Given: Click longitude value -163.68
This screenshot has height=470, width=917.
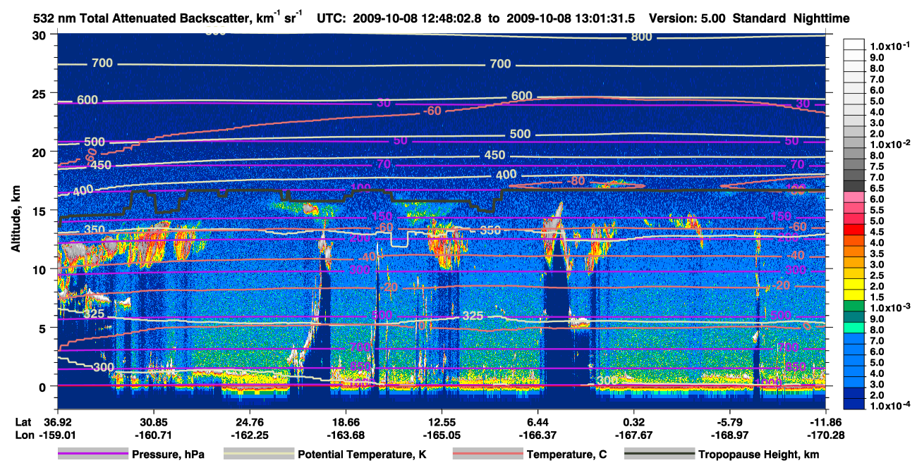Looking at the screenshot, I should [x=345, y=434].
